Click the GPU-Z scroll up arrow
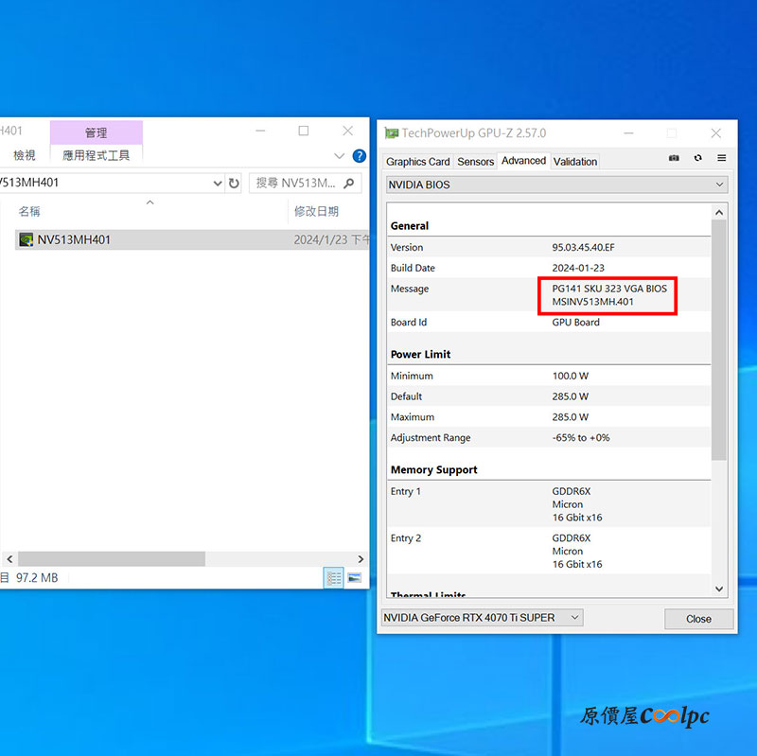757x756 pixels. (x=719, y=212)
